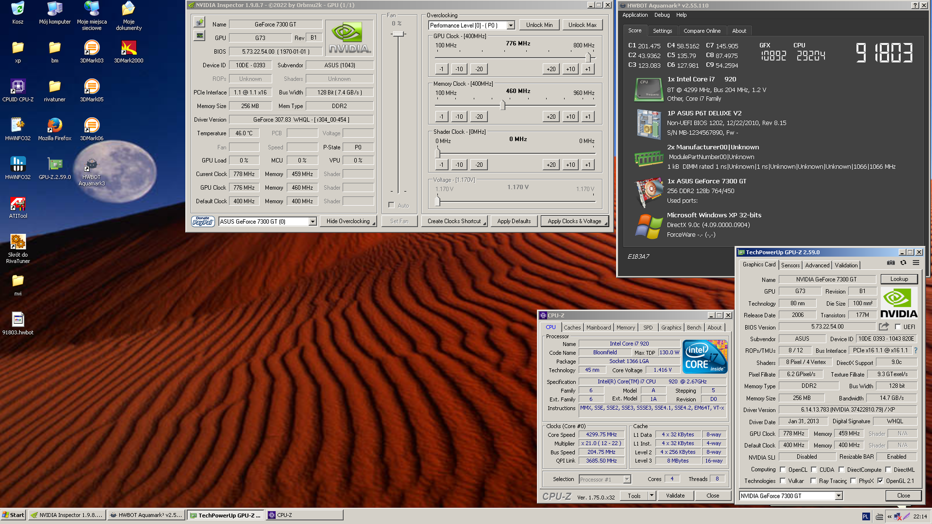Open the GPU-Z.2.59.0 desktop icon
Viewport: 932px width, 524px height.
55,168
